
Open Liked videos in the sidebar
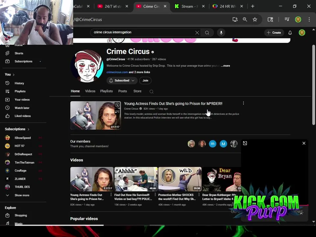[x=23, y=116]
